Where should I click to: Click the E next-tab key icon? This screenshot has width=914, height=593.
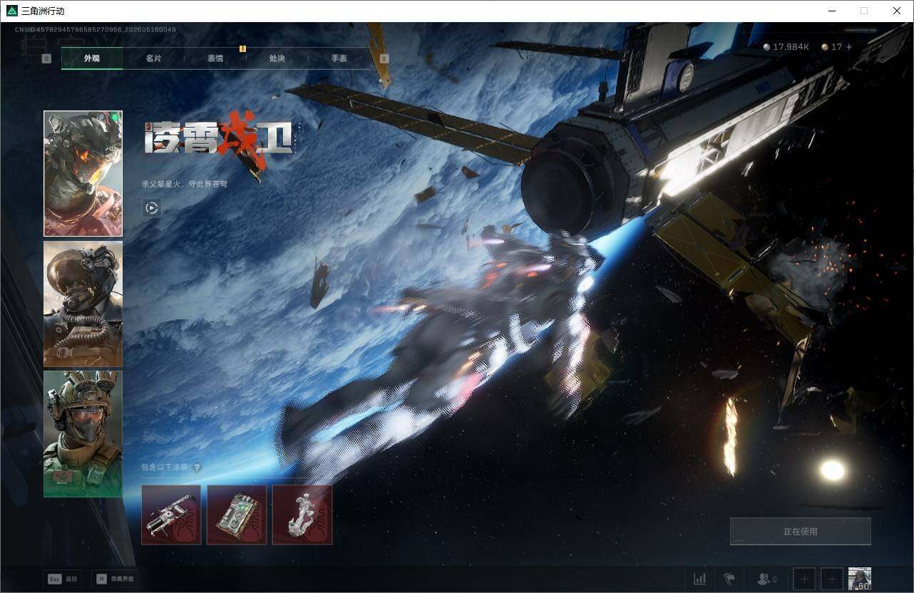[384, 58]
